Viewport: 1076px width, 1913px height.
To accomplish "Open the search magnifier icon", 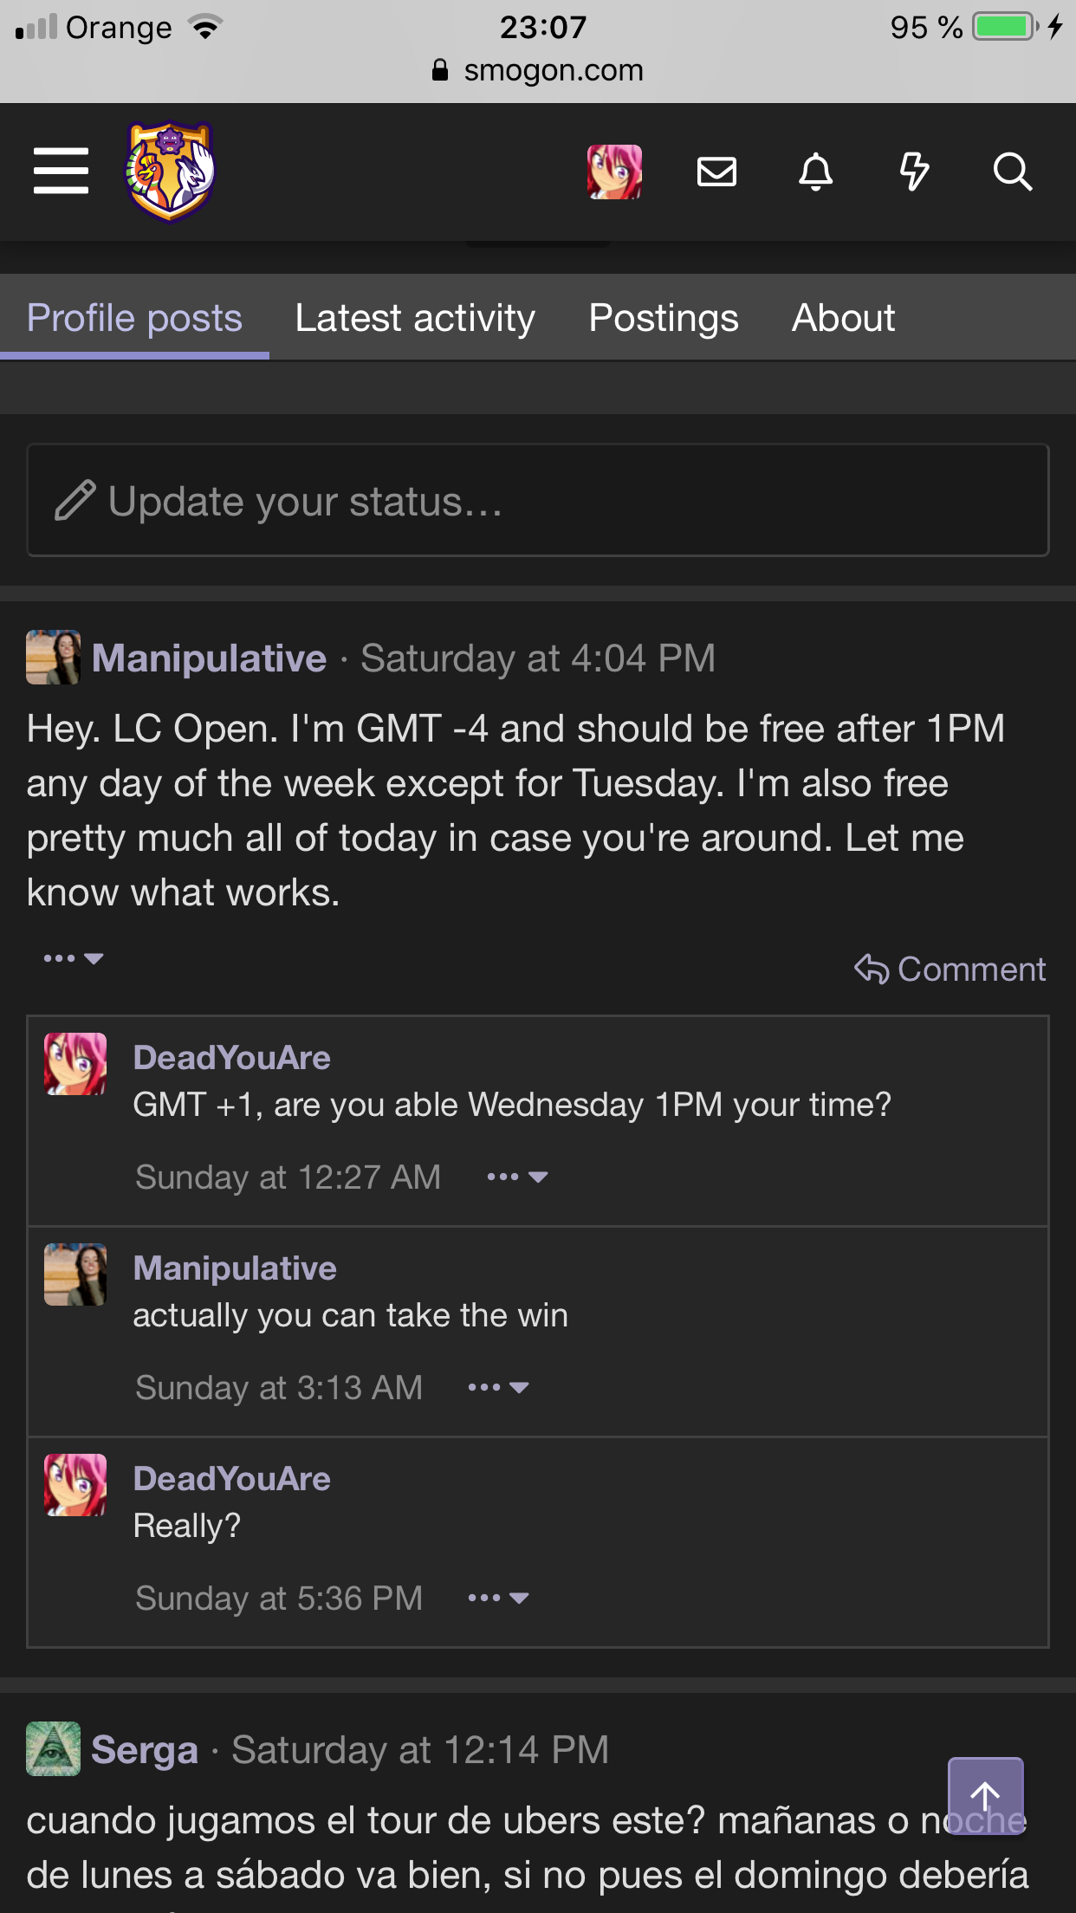I will coord(1012,172).
